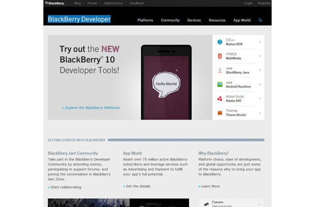Click the Forums speech bubbles icon
315x207 pixels.
pyautogui.click(x=207, y=204)
